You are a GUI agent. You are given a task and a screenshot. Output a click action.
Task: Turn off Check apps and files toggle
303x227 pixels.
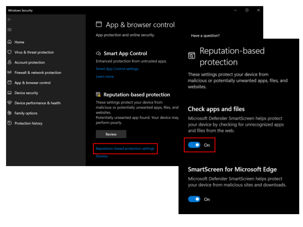pos(194,145)
